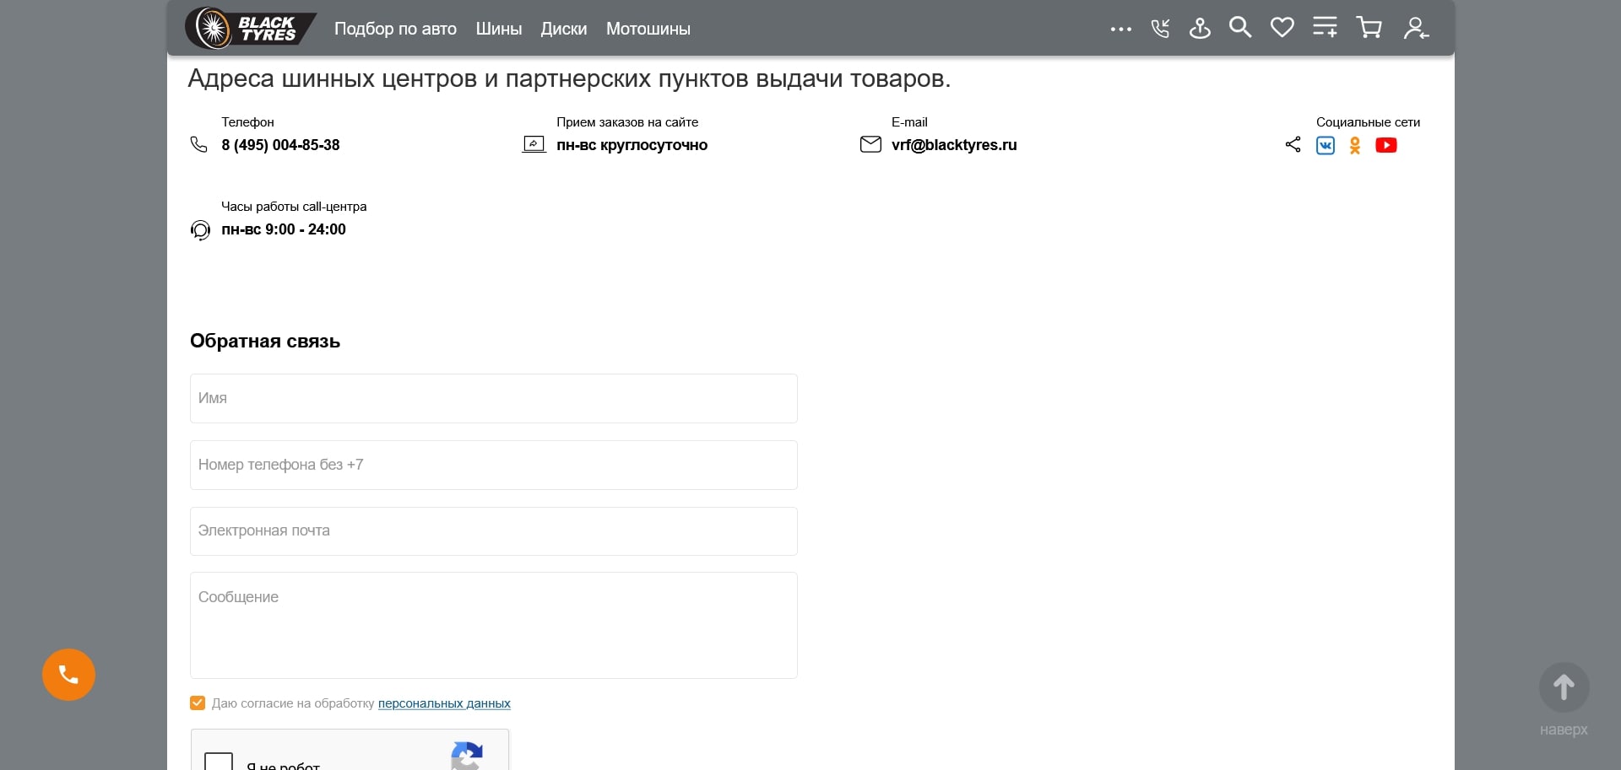Uncheck the personal data consent checkbox
The height and width of the screenshot is (770, 1621).
pos(198,703)
